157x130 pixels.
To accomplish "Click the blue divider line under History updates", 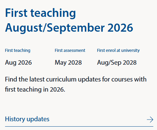I will pos(79,126).
